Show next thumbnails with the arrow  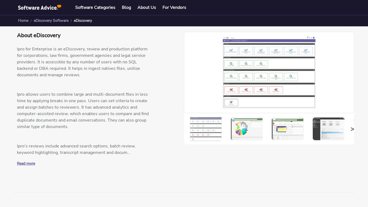(x=352, y=129)
